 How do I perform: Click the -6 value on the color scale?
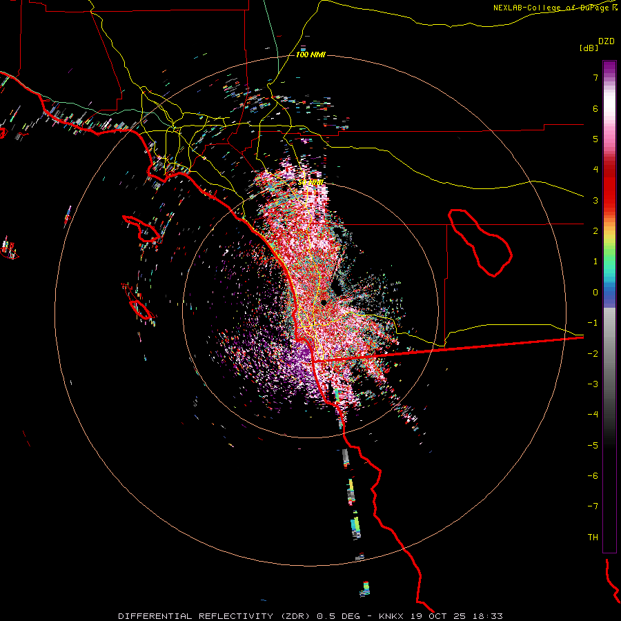point(593,476)
